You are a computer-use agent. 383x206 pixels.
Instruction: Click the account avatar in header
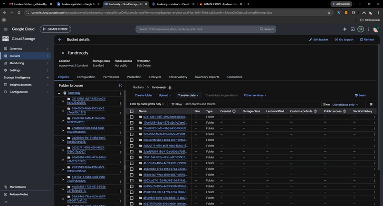click(x=376, y=29)
